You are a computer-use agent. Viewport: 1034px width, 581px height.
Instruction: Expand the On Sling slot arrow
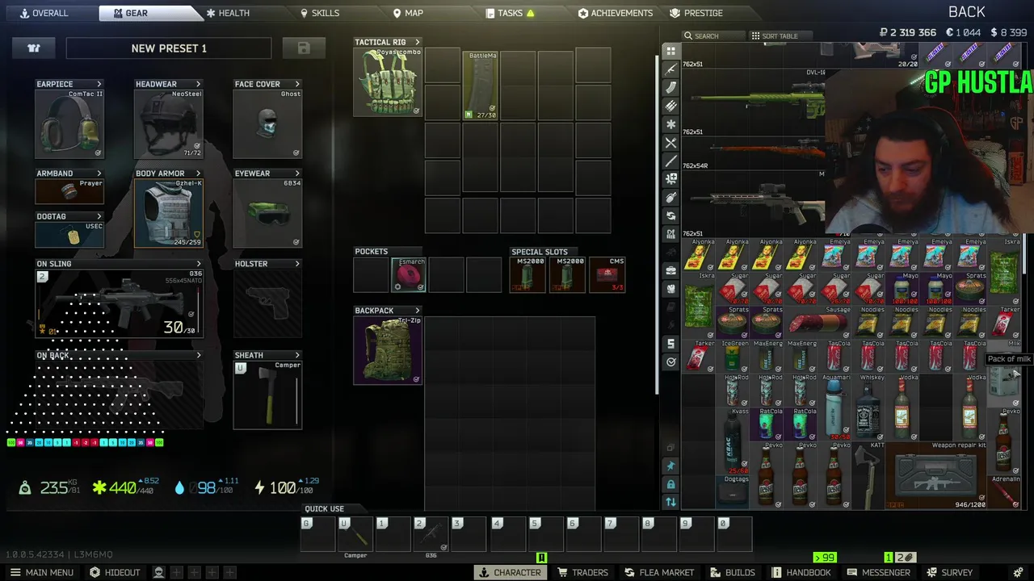(199, 264)
